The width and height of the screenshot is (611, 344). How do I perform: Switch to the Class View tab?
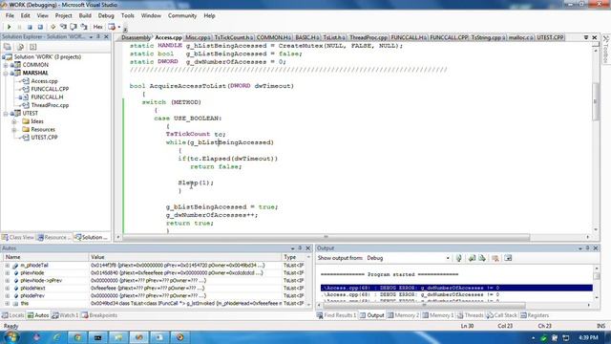click(18, 237)
